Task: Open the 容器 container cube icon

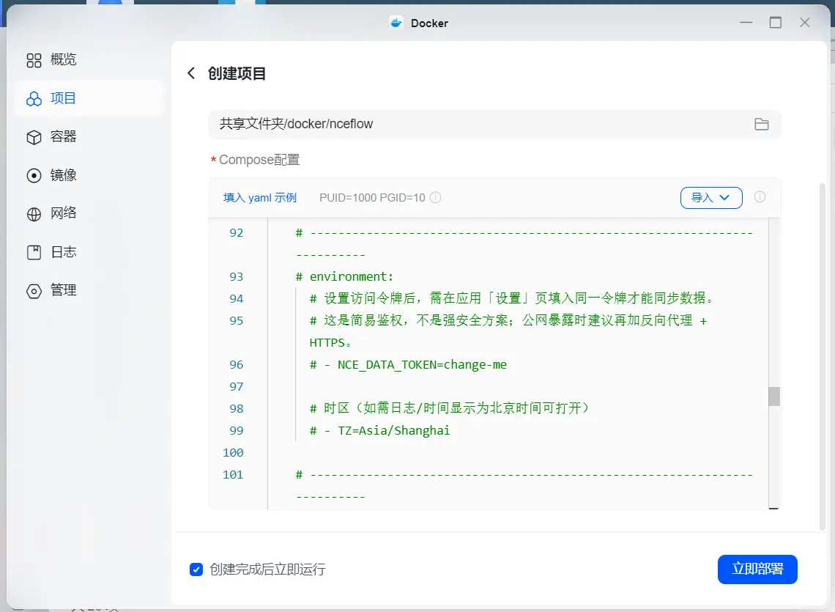Action: pos(34,137)
